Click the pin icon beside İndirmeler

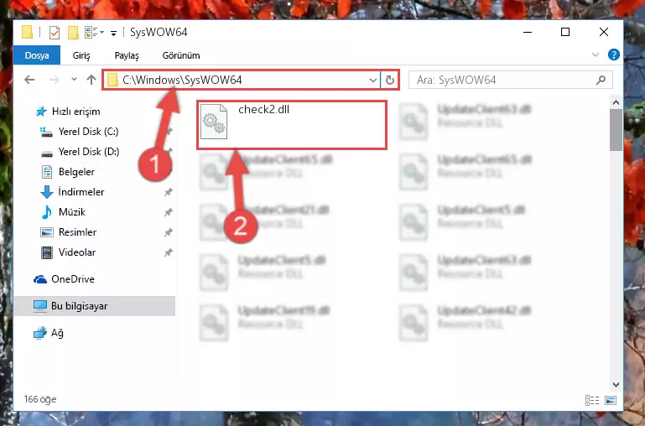click(169, 192)
